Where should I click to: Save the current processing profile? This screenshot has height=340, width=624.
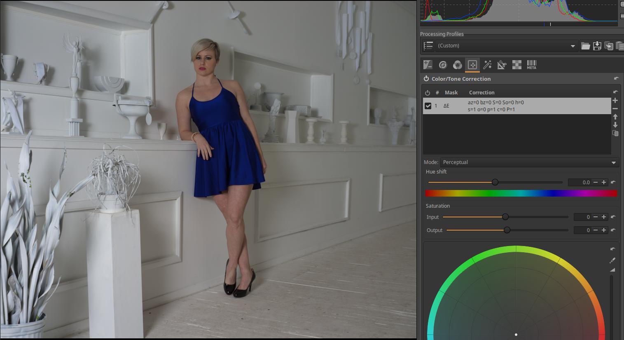(597, 46)
